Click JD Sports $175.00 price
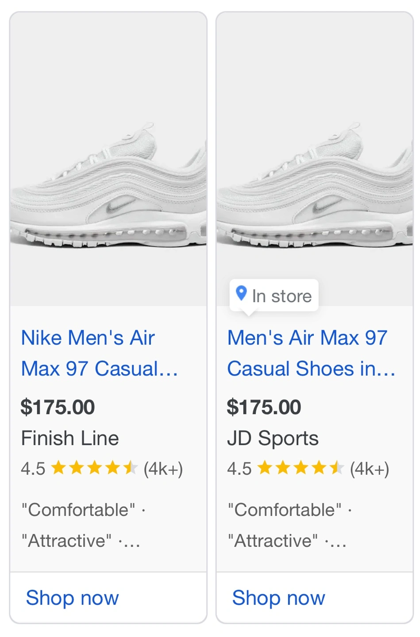 pos(264,407)
